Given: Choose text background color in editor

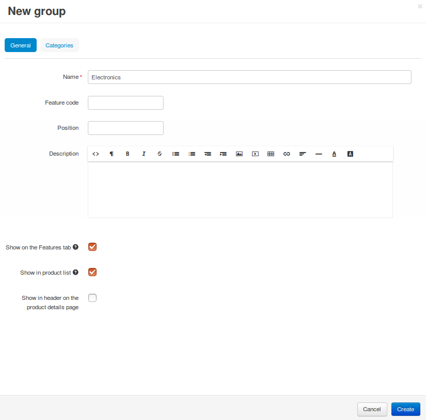Looking at the screenshot, I should pos(350,154).
